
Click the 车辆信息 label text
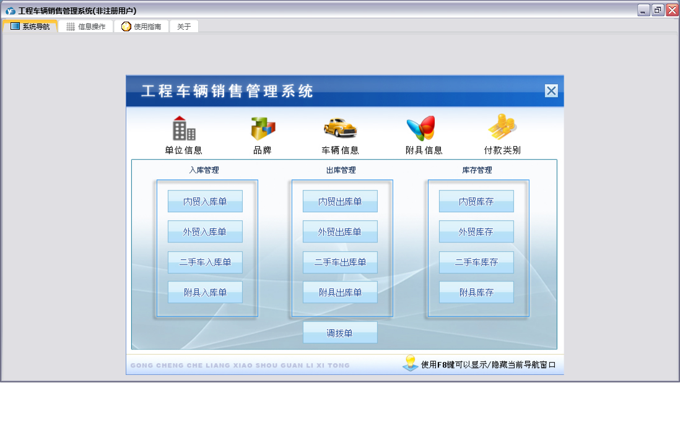point(341,150)
